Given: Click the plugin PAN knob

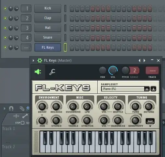Looking at the screenshot, I should point(103,70).
